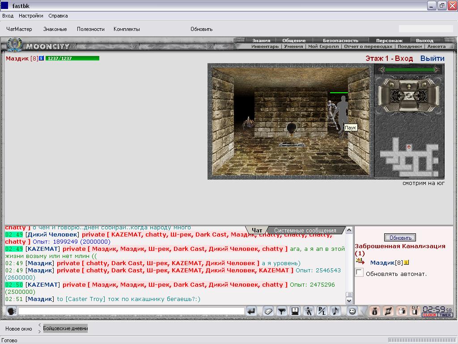
Task: Strafe right with the right navigation panel
Action: (x=433, y=96)
